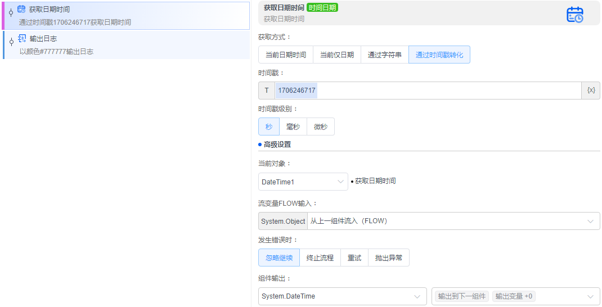Click the node connector circle of 获取日期时间
The width and height of the screenshot is (602, 307).
(11, 12)
